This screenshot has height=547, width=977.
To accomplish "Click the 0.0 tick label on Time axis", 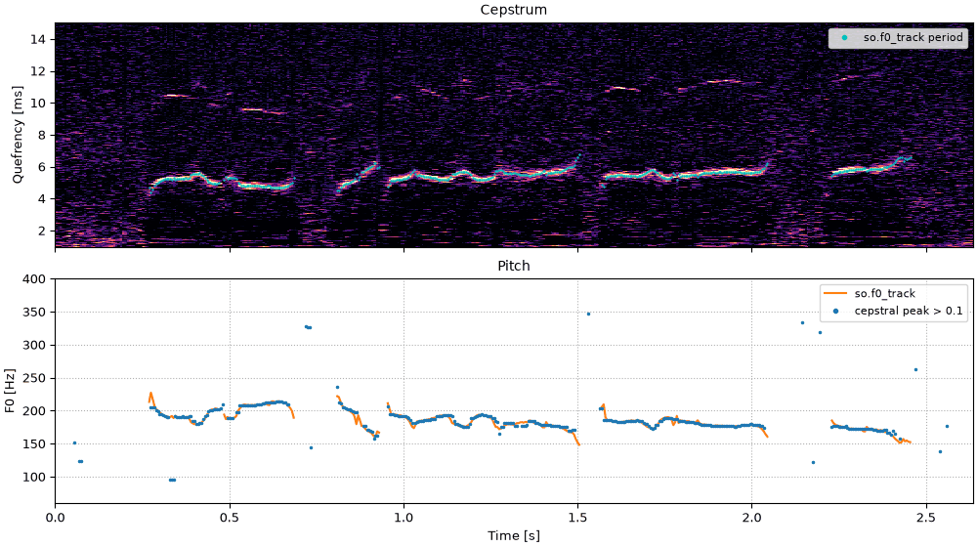I will pyautogui.click(x=56, y=517).
